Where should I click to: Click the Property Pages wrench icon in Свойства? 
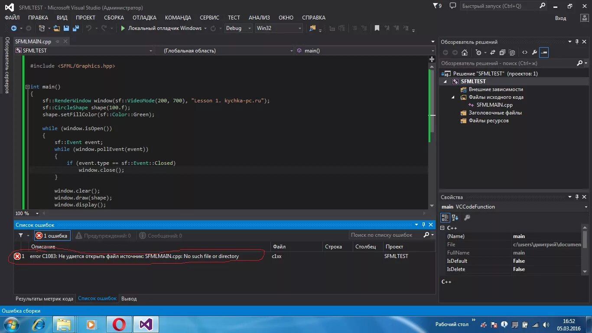coord(467,218)
